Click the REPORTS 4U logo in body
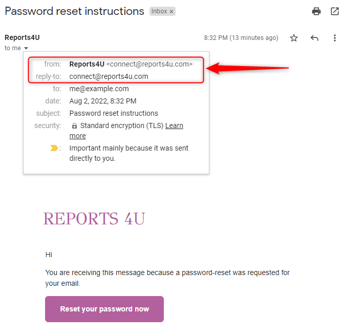This screenshot has height=335, width=342. (94, 219)
